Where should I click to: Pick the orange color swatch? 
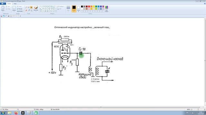pos(91,6)
